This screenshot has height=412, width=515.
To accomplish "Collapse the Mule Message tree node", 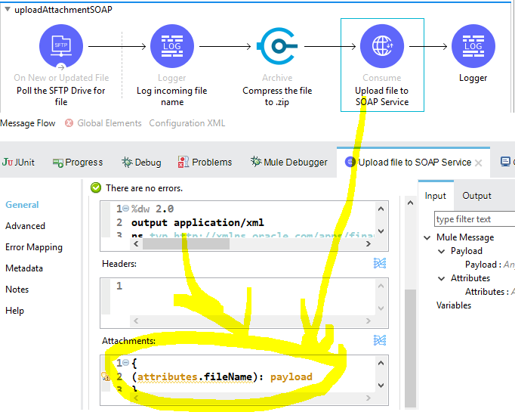I will click(427, 237).
